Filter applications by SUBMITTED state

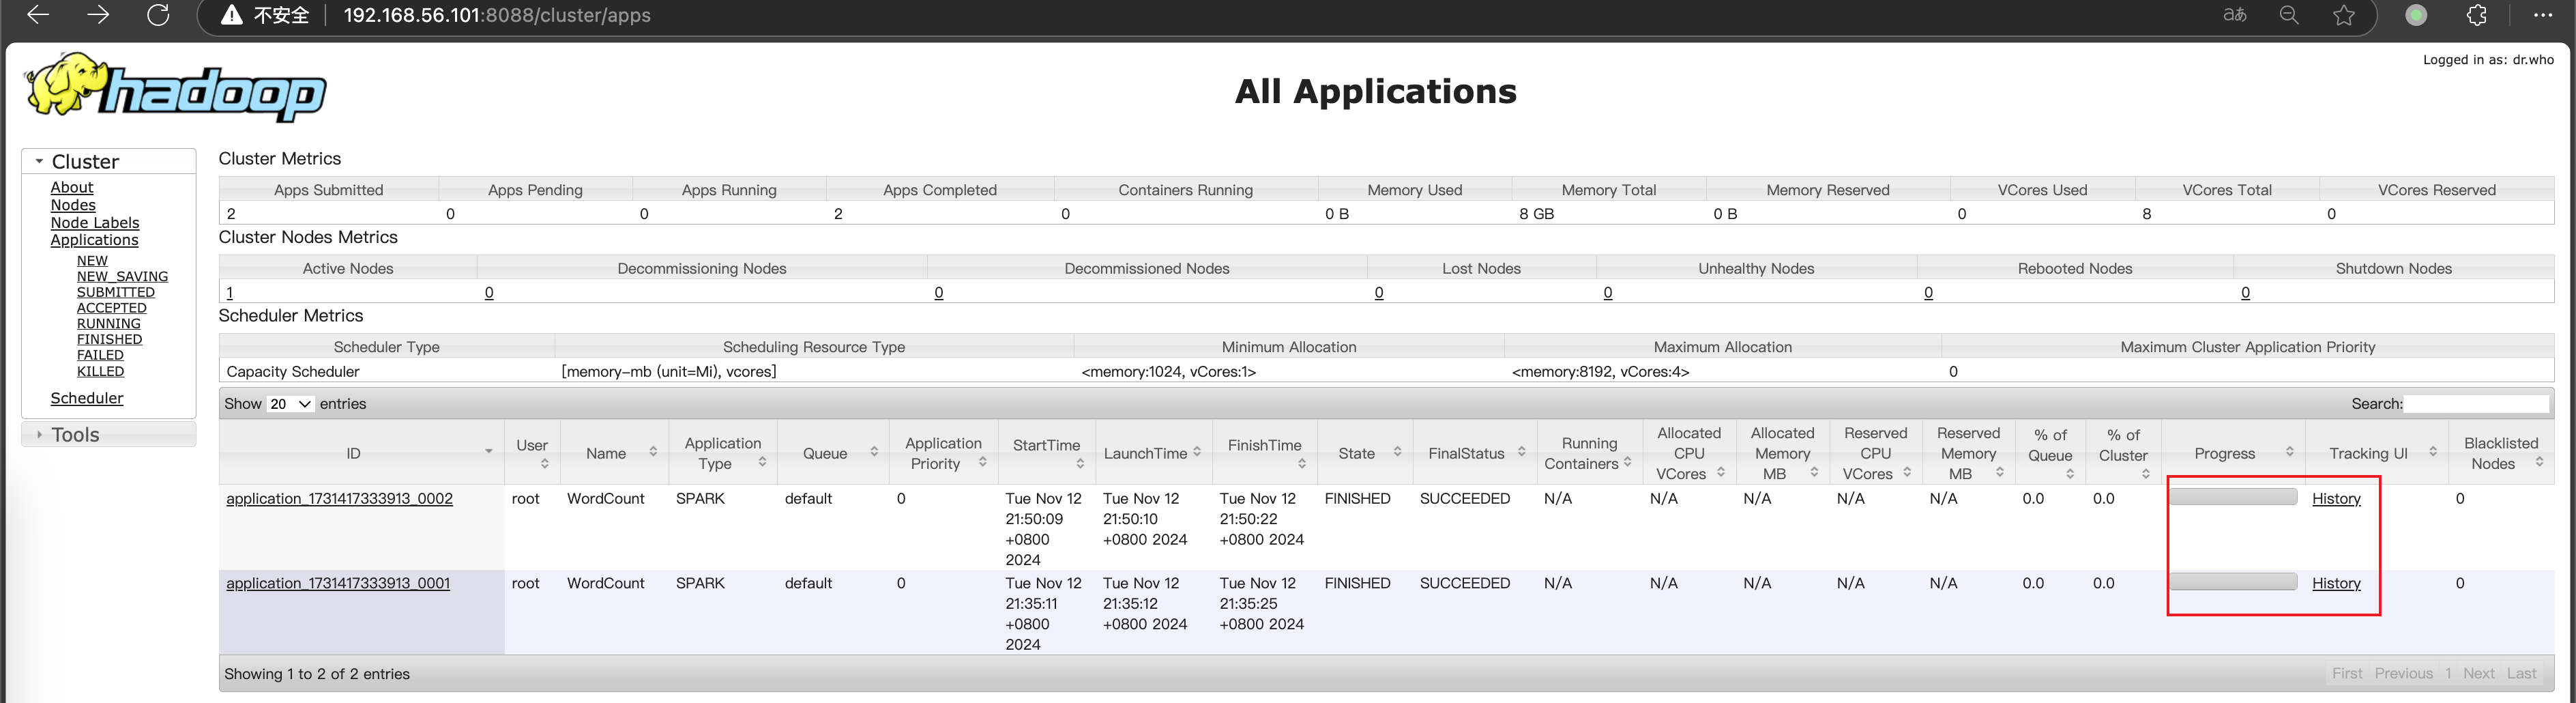point(116,292)
